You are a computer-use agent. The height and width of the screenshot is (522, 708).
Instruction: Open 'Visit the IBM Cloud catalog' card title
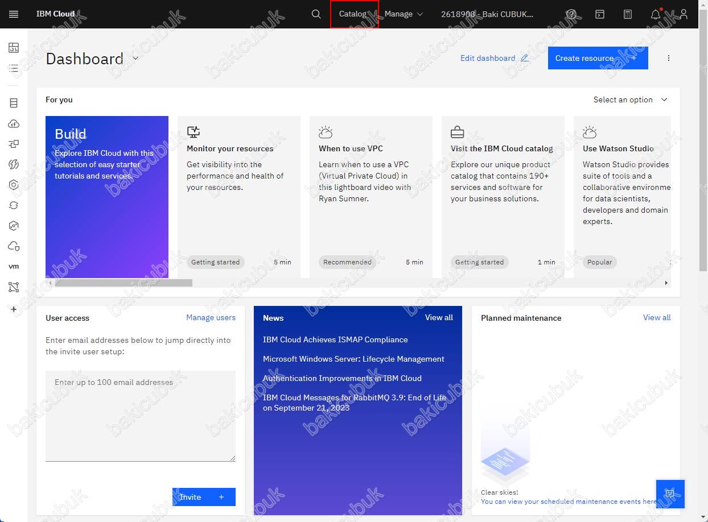502,148
